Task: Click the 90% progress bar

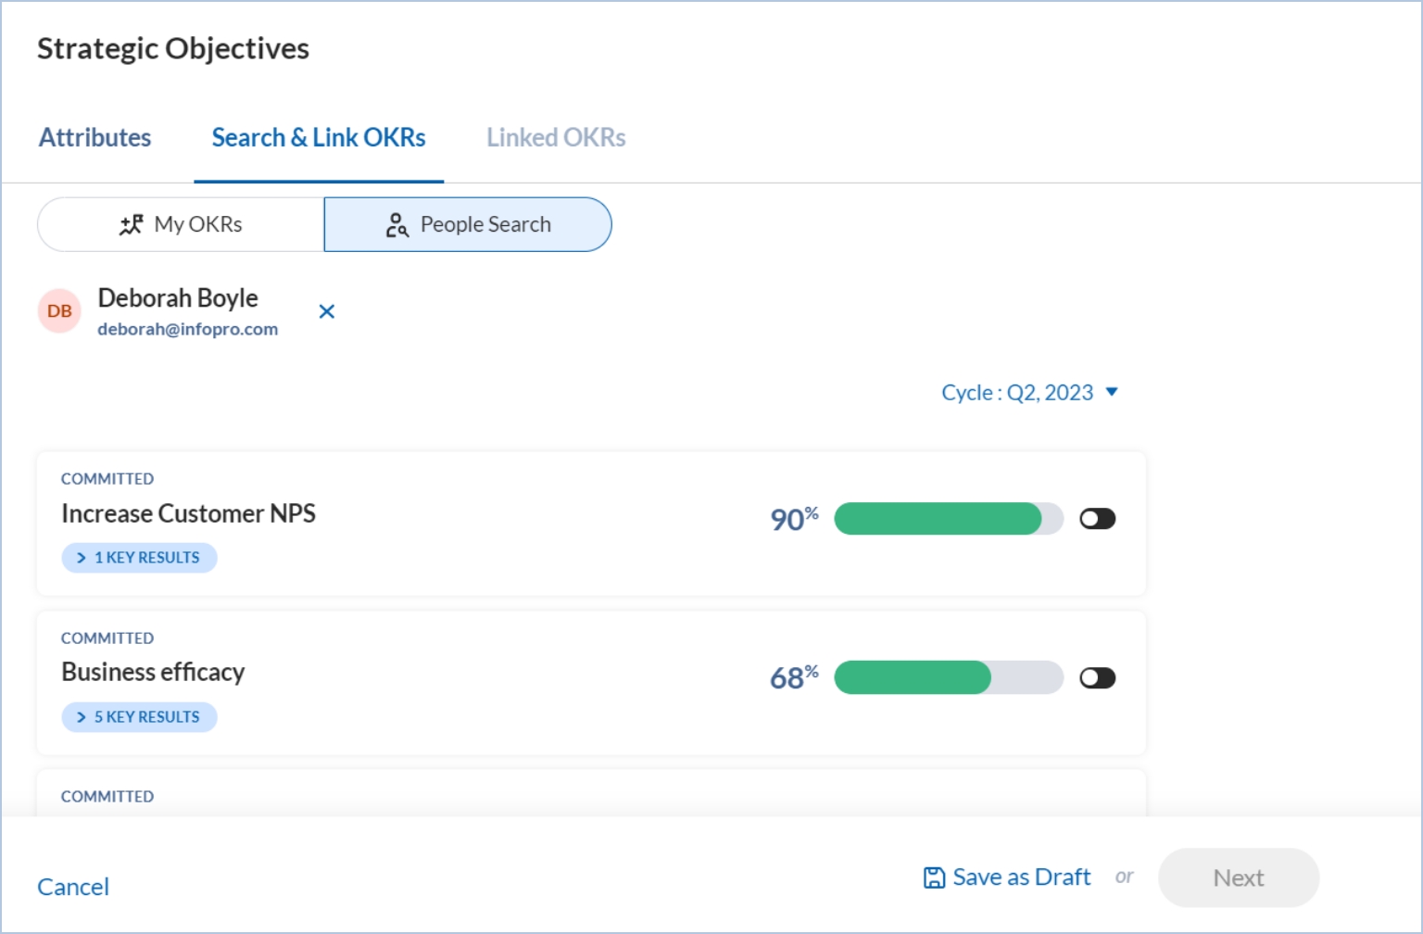Action: (x=948, y=519)
